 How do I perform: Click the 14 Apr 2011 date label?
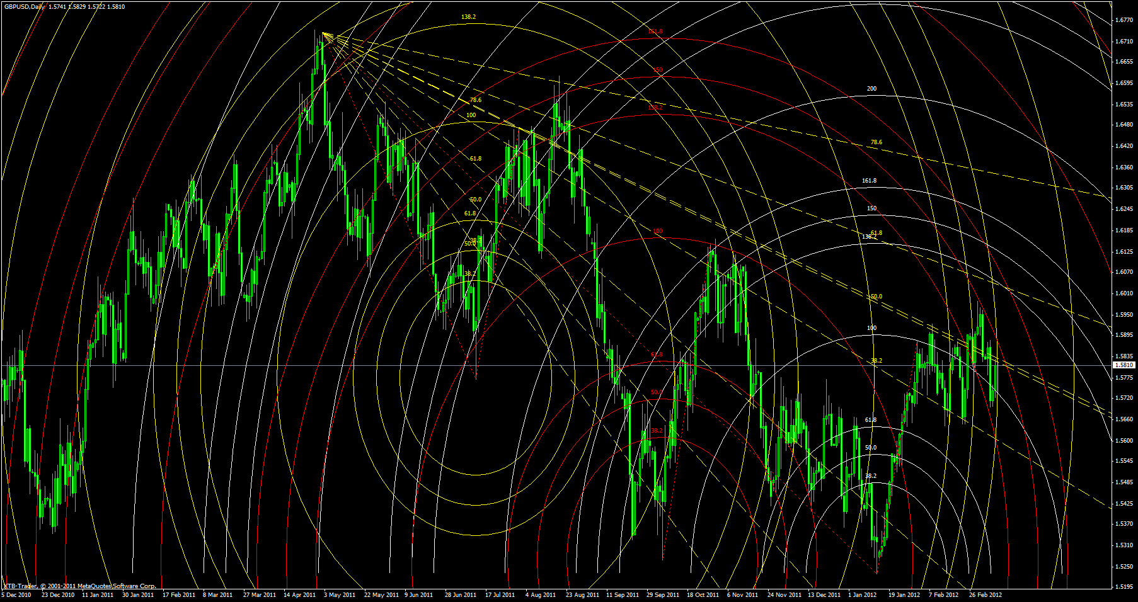click(x=300, y=594)
